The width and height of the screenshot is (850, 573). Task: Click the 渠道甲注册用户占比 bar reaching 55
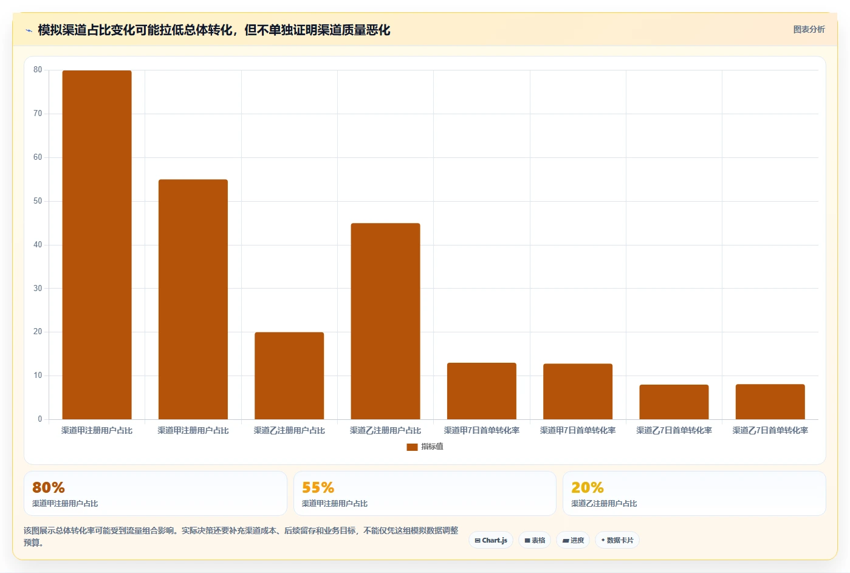[x=193, y=299]
